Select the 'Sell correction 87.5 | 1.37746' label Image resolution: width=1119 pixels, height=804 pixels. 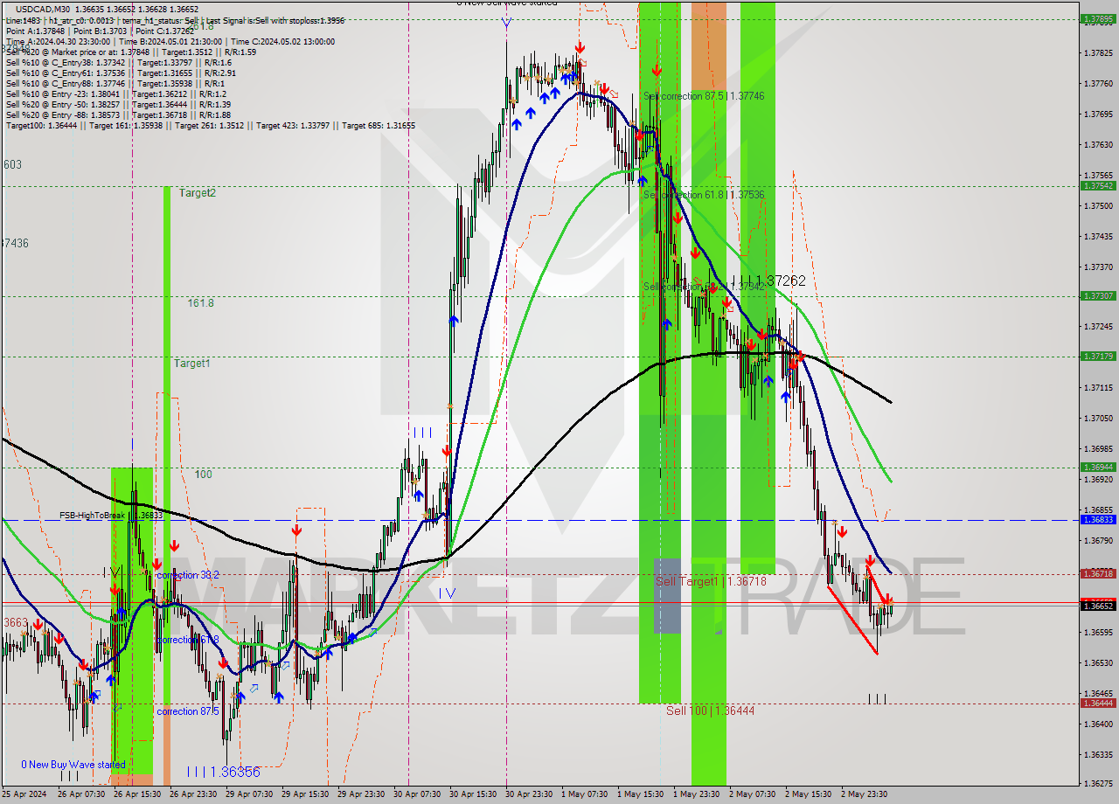pos(704,96)
